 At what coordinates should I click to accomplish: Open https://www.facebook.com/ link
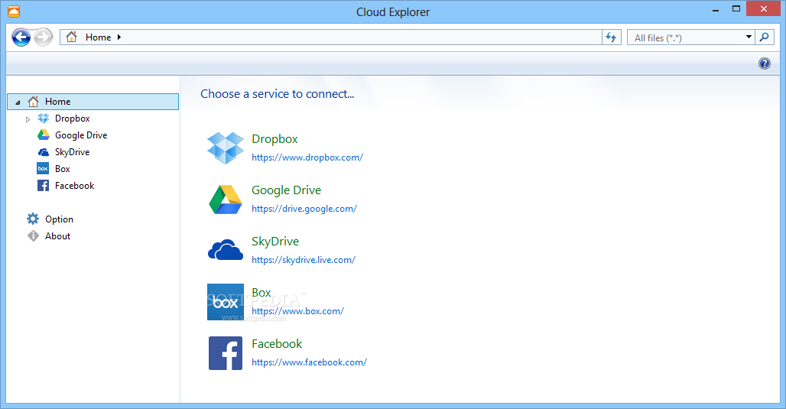310,362
